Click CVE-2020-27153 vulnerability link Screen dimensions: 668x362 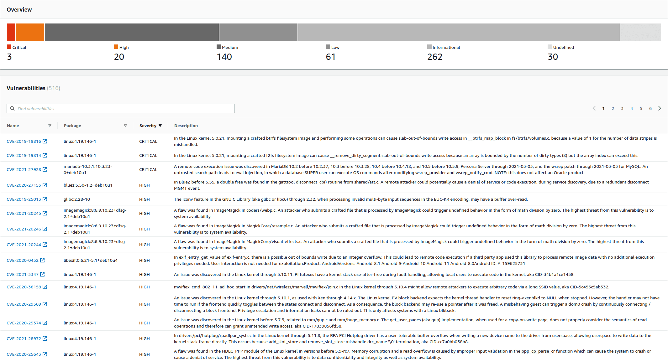coord(24,185)
